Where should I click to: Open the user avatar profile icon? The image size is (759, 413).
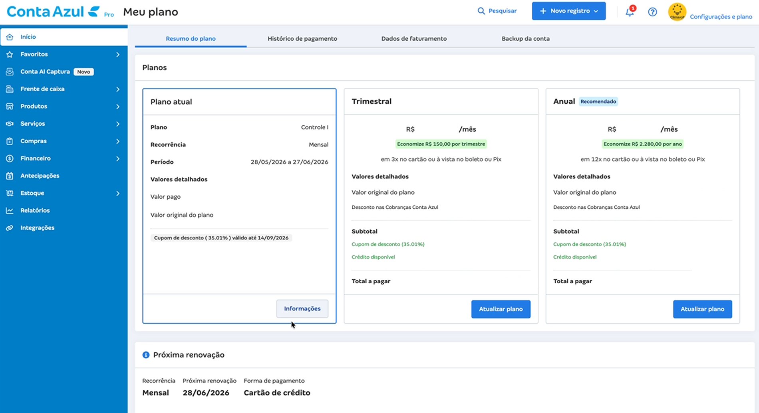677,12
